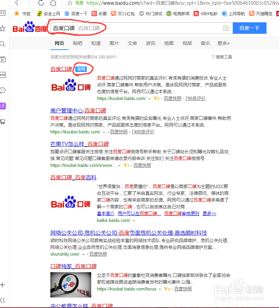Switch to the 资讯 tab
The width and height of the screenshot is (279, 308).
[151, 43]
